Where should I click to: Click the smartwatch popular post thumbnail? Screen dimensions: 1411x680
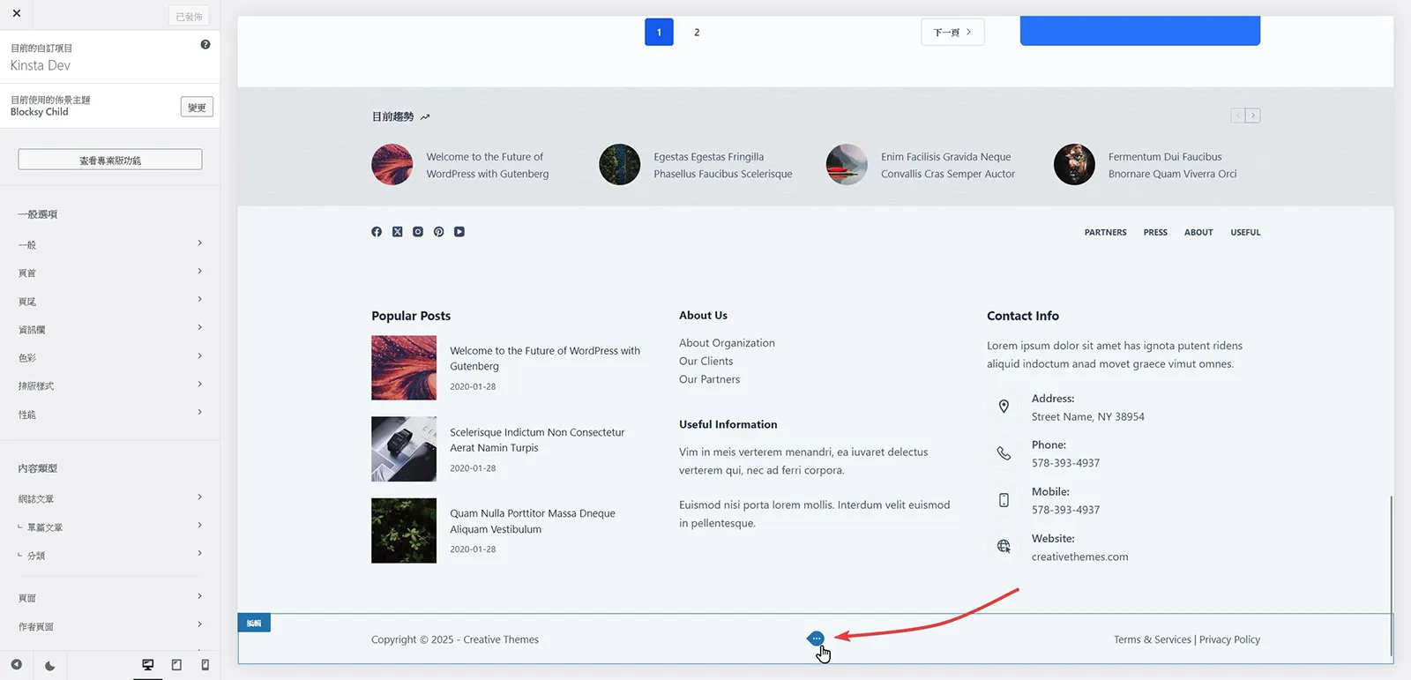tap(404, 449)
